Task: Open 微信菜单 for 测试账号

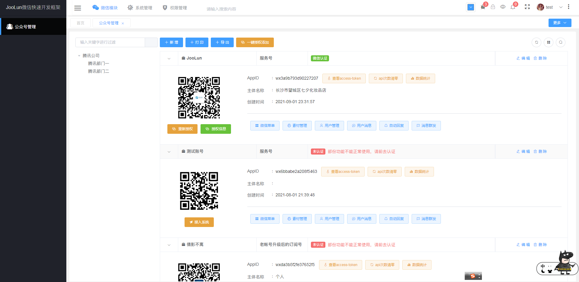Action: coord(265,219)
